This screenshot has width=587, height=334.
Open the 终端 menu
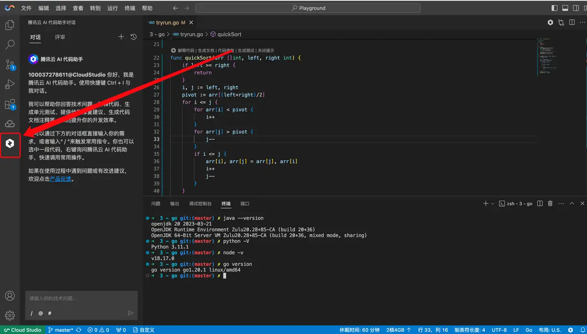pyautogui.click(x=130, y=8)
